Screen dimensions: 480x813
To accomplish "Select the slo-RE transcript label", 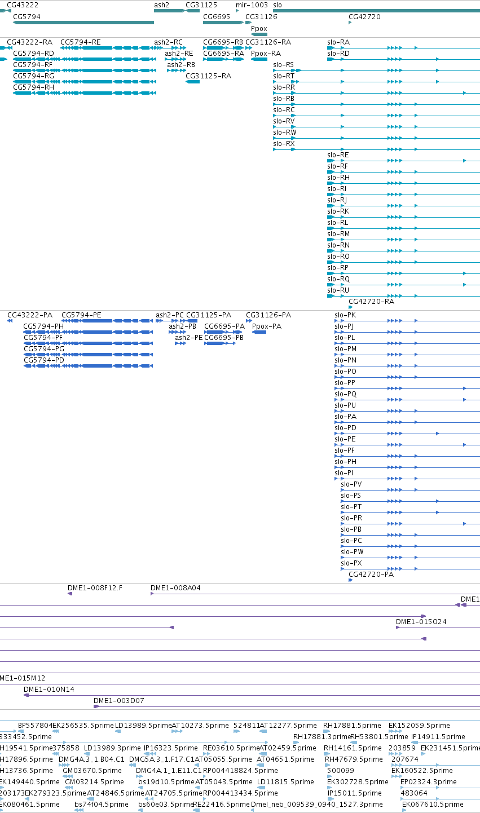I will 338,155.
